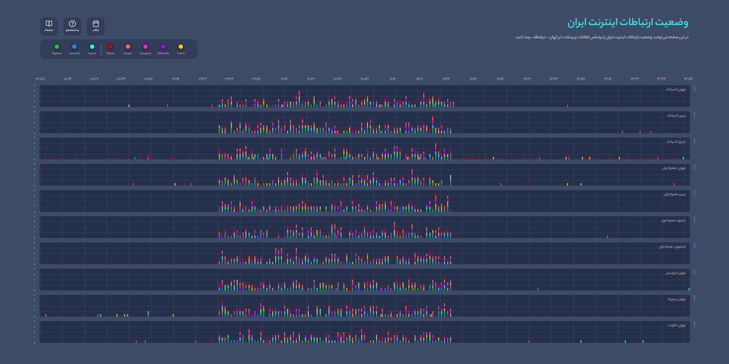Click the yellow Twitch legend dot
729x364 pixels.
(181, 47)
